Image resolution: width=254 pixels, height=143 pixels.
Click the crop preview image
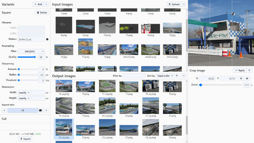coord(221,33)
